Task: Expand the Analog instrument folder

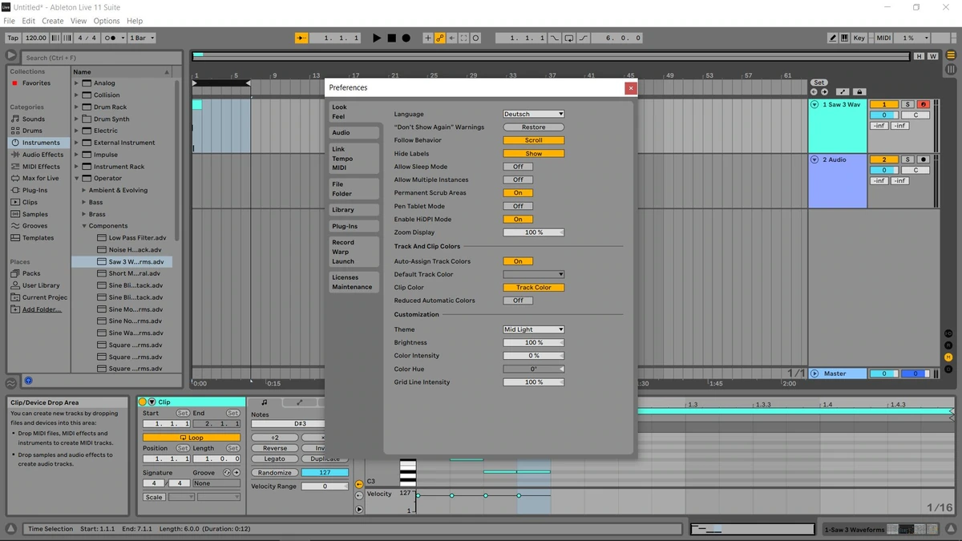Action: click(77, 83)
